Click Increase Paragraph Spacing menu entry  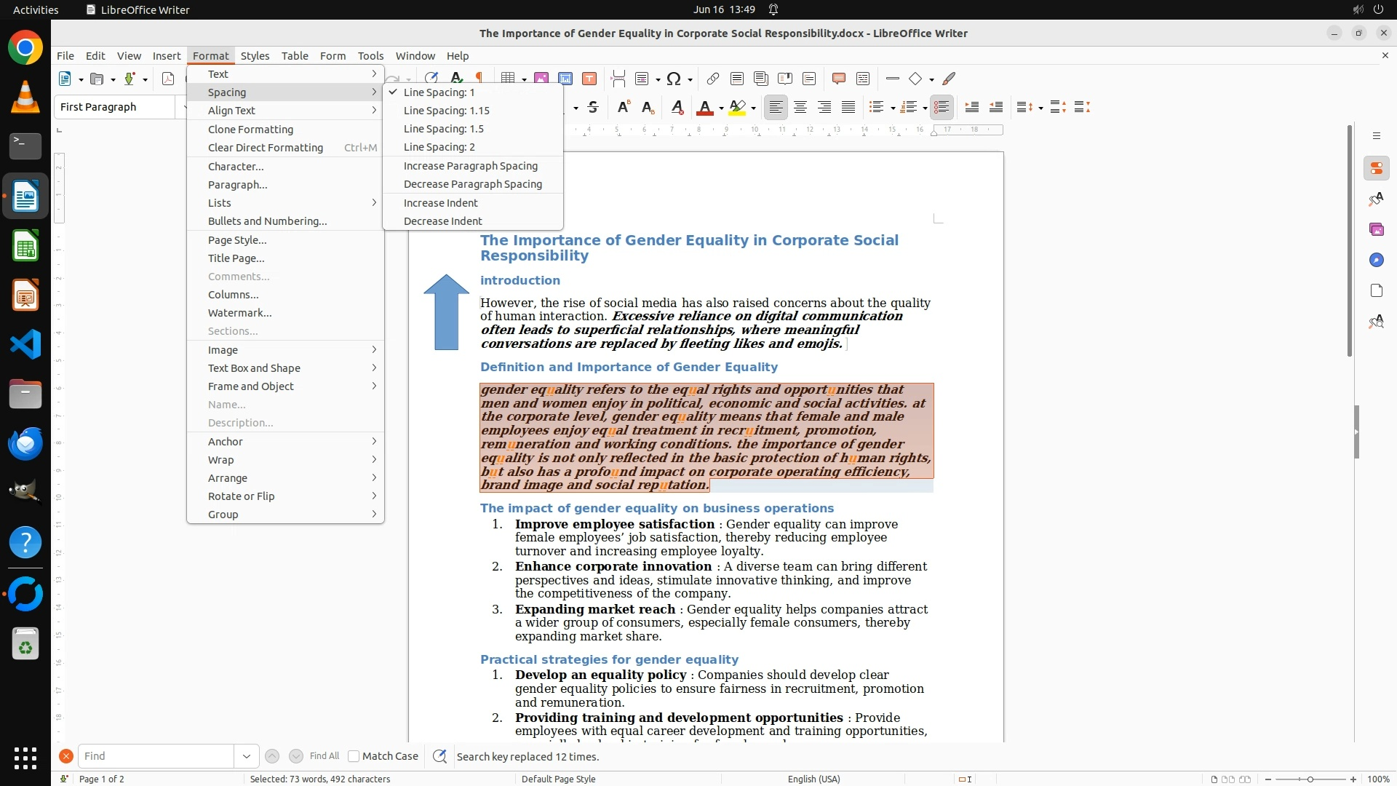470,166
